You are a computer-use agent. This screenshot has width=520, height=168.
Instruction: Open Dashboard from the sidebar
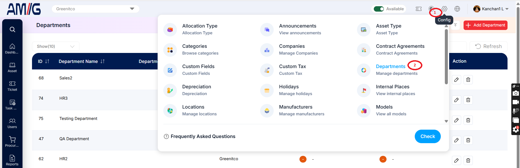coord(12,49)
